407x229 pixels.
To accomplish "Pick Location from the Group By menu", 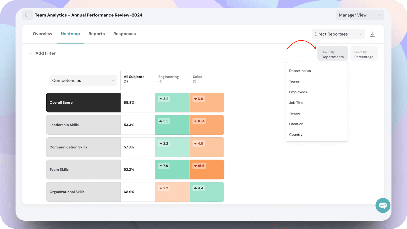I will pyautogui.click(x=296, y=124).
